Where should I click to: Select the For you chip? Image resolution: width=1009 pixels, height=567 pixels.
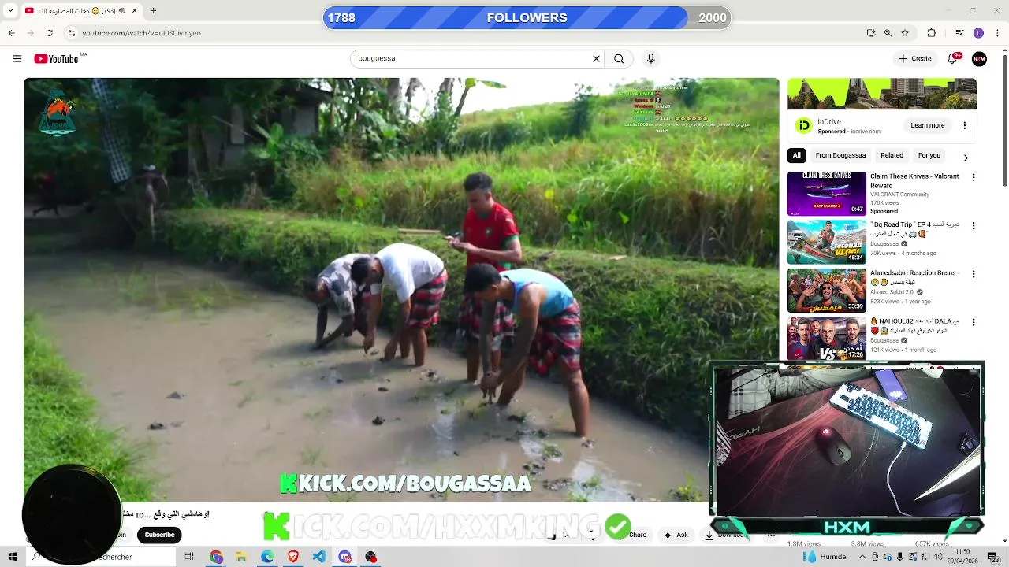point(929,155)
